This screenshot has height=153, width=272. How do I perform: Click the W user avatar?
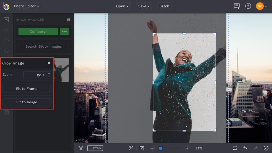[x=260, y=6]
